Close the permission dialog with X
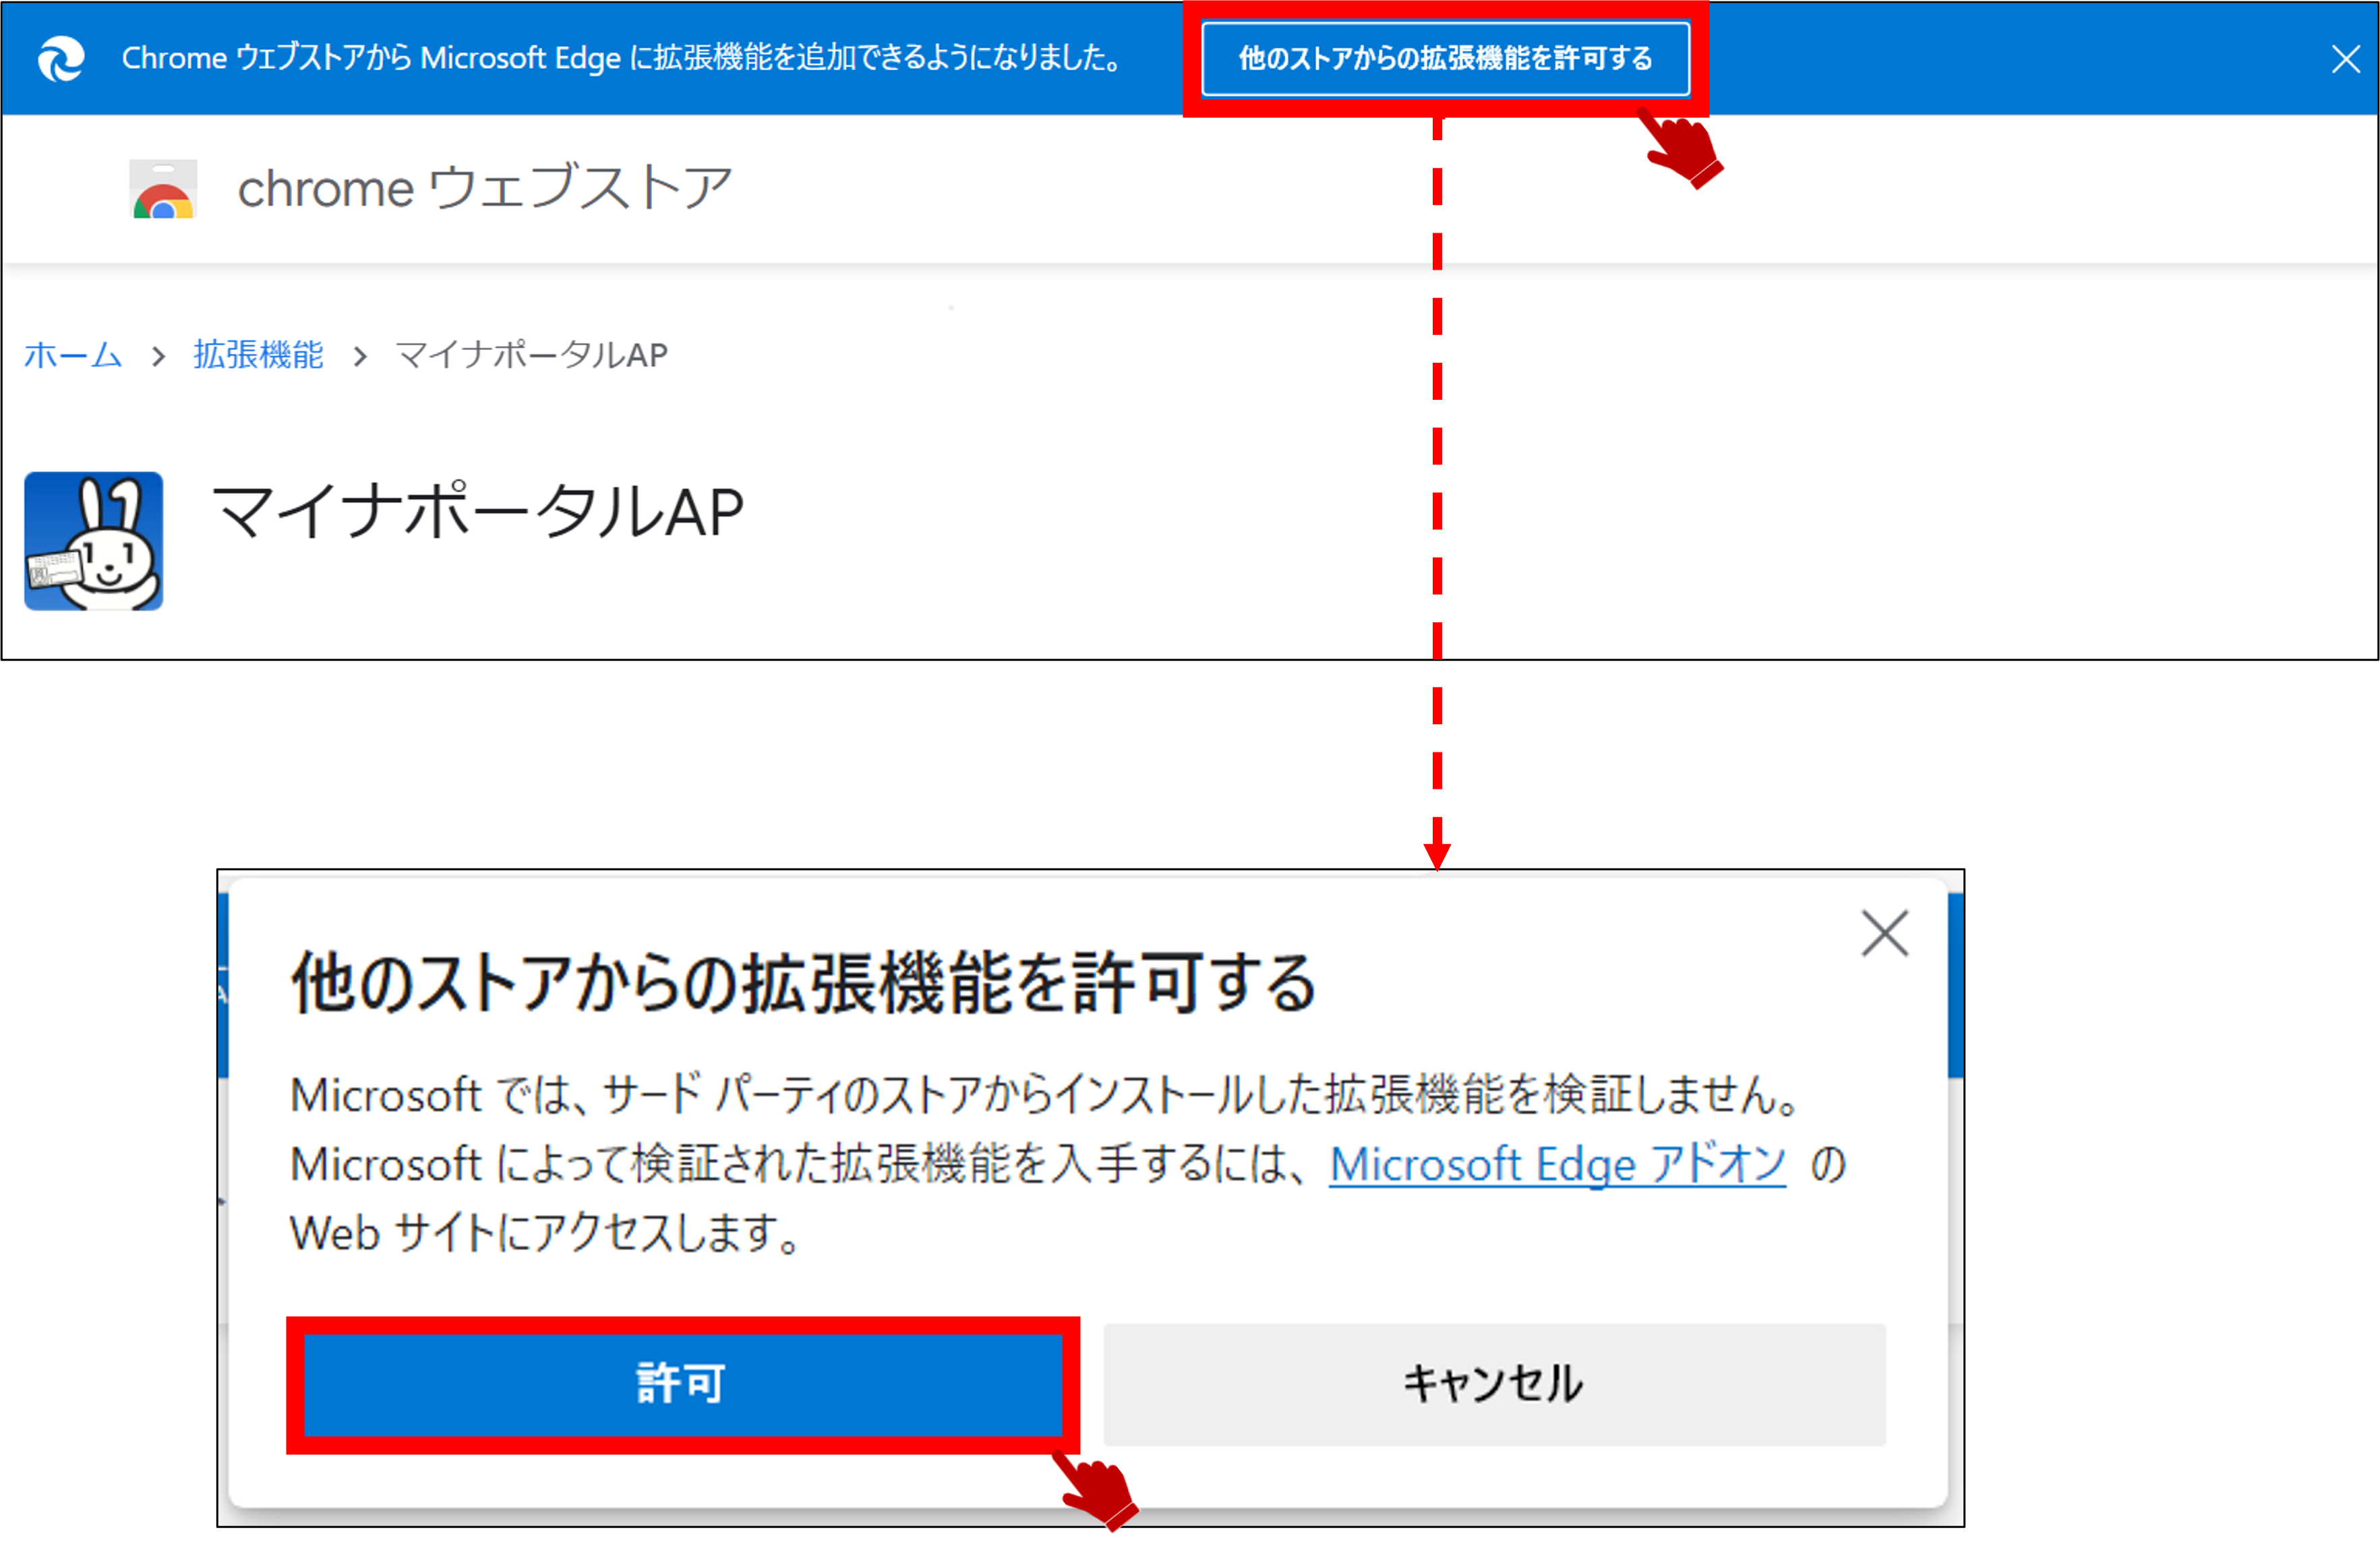Viewport: 2380px width, 1546px height. point(1884,933)
